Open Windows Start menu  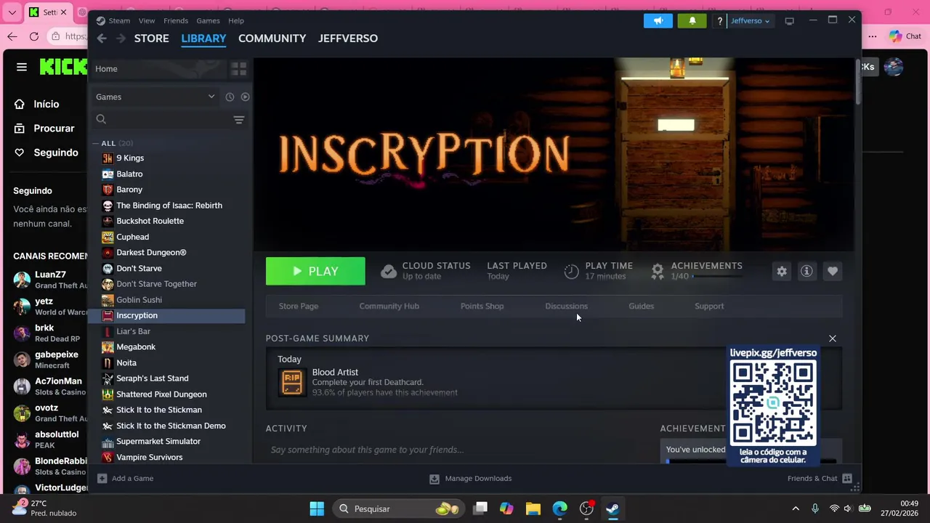tap(317, 508)
